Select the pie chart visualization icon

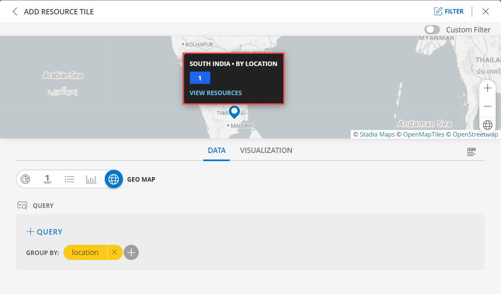[25, 179]
